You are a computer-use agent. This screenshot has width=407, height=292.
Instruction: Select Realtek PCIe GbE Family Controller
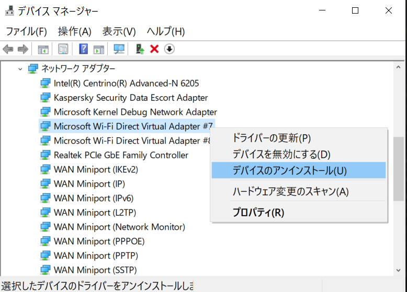(x=121, y=155)
